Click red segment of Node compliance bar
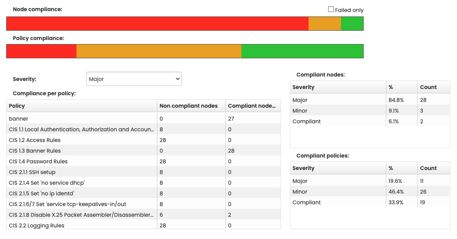The width and height of the screenshot is (457, 239). tap(157, 24)
